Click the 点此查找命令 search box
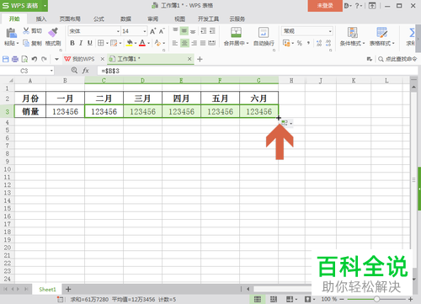This screenshot has width=421, height=304. [397, 59]
